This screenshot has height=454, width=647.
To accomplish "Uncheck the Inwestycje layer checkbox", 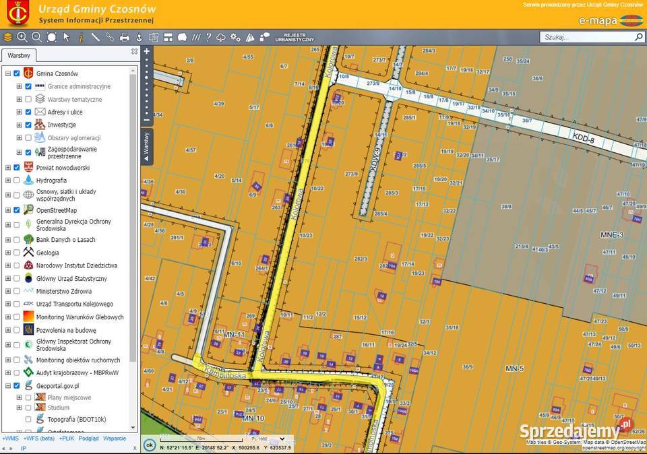I will point(28,125).
